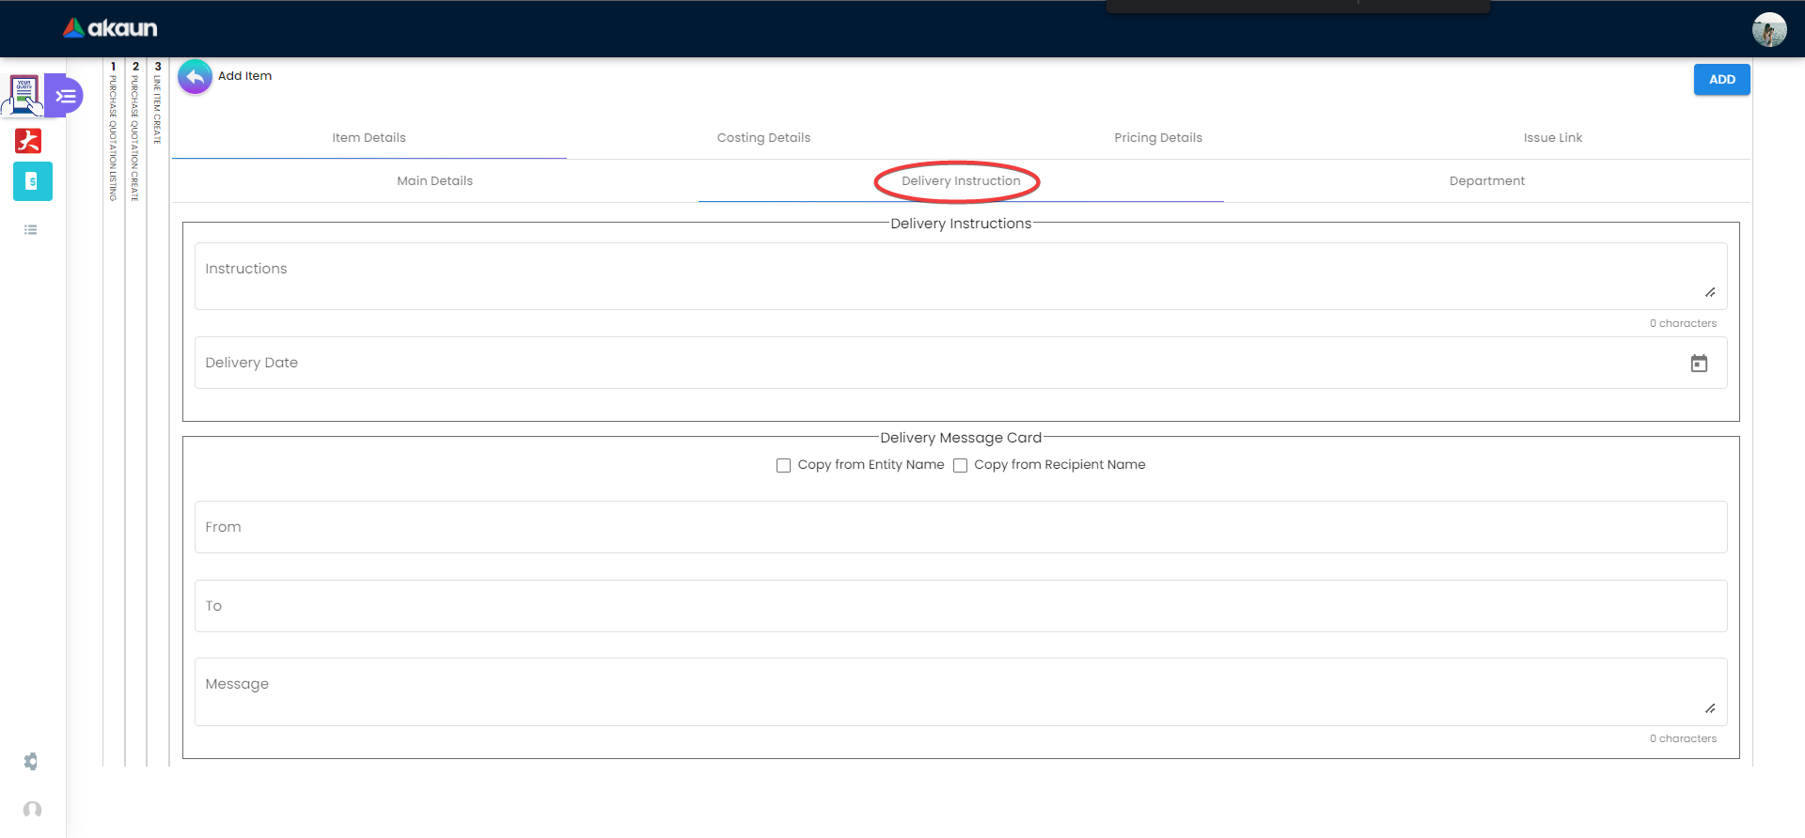Open settings gear in the sidebar
Viewport: 1805px width, 838px height.
tap(31, 761)
